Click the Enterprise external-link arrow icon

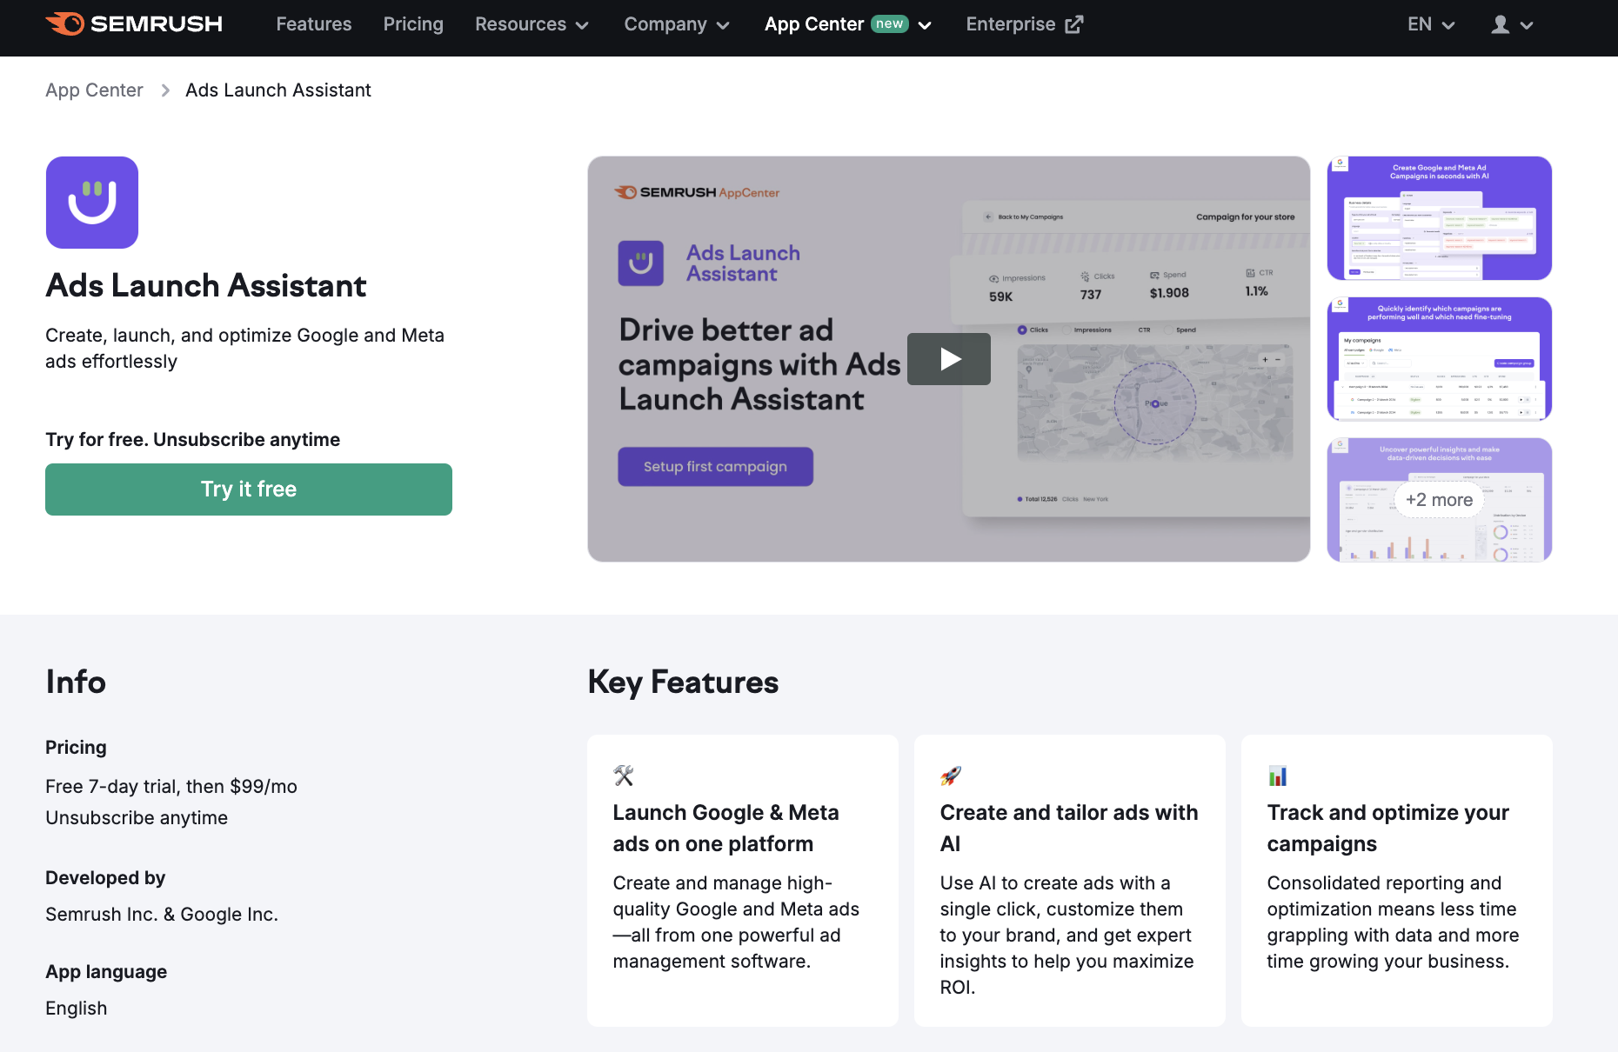coord(1074,24)
